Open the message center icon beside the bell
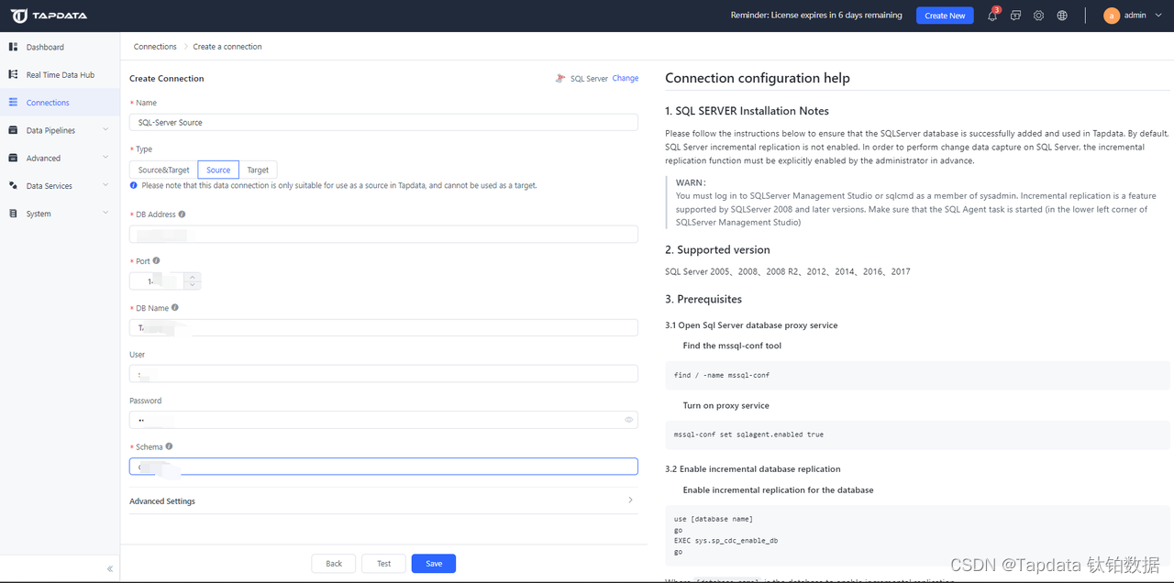Screen dimensions: 1174x583 1015,16
